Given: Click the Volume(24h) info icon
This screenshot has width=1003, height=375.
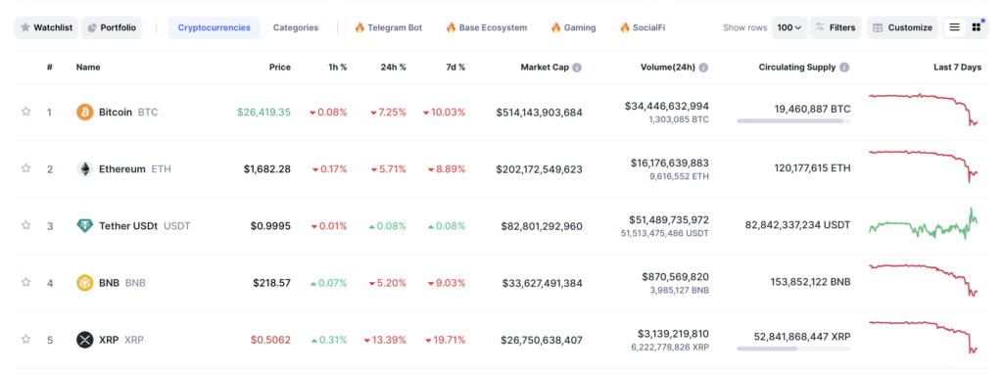Looking at the screenshot, I should pos(703,68).
